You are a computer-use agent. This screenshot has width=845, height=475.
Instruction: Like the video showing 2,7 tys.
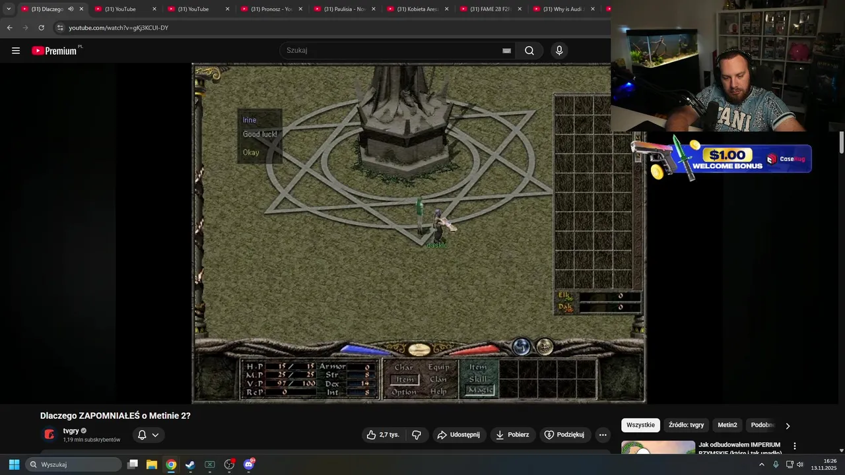point(383,435)
